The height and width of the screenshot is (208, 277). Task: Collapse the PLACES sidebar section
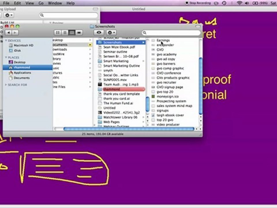[6, 57]
